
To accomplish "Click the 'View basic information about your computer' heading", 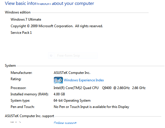I will (x=49, y=3).
